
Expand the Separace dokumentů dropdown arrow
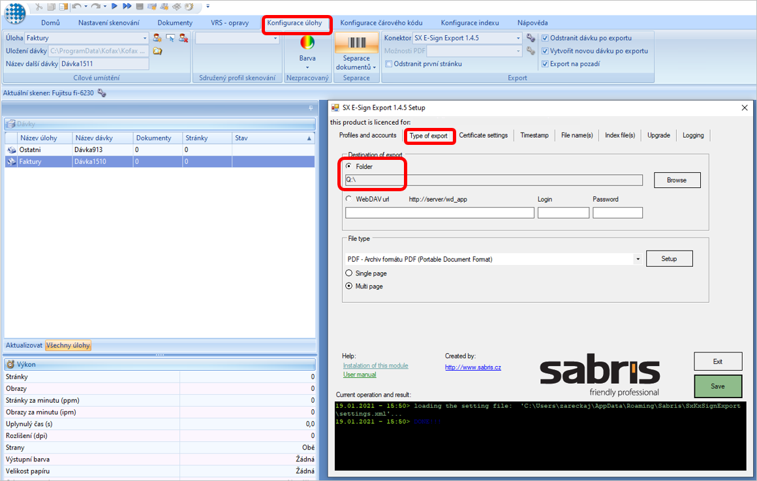point(374,67)
